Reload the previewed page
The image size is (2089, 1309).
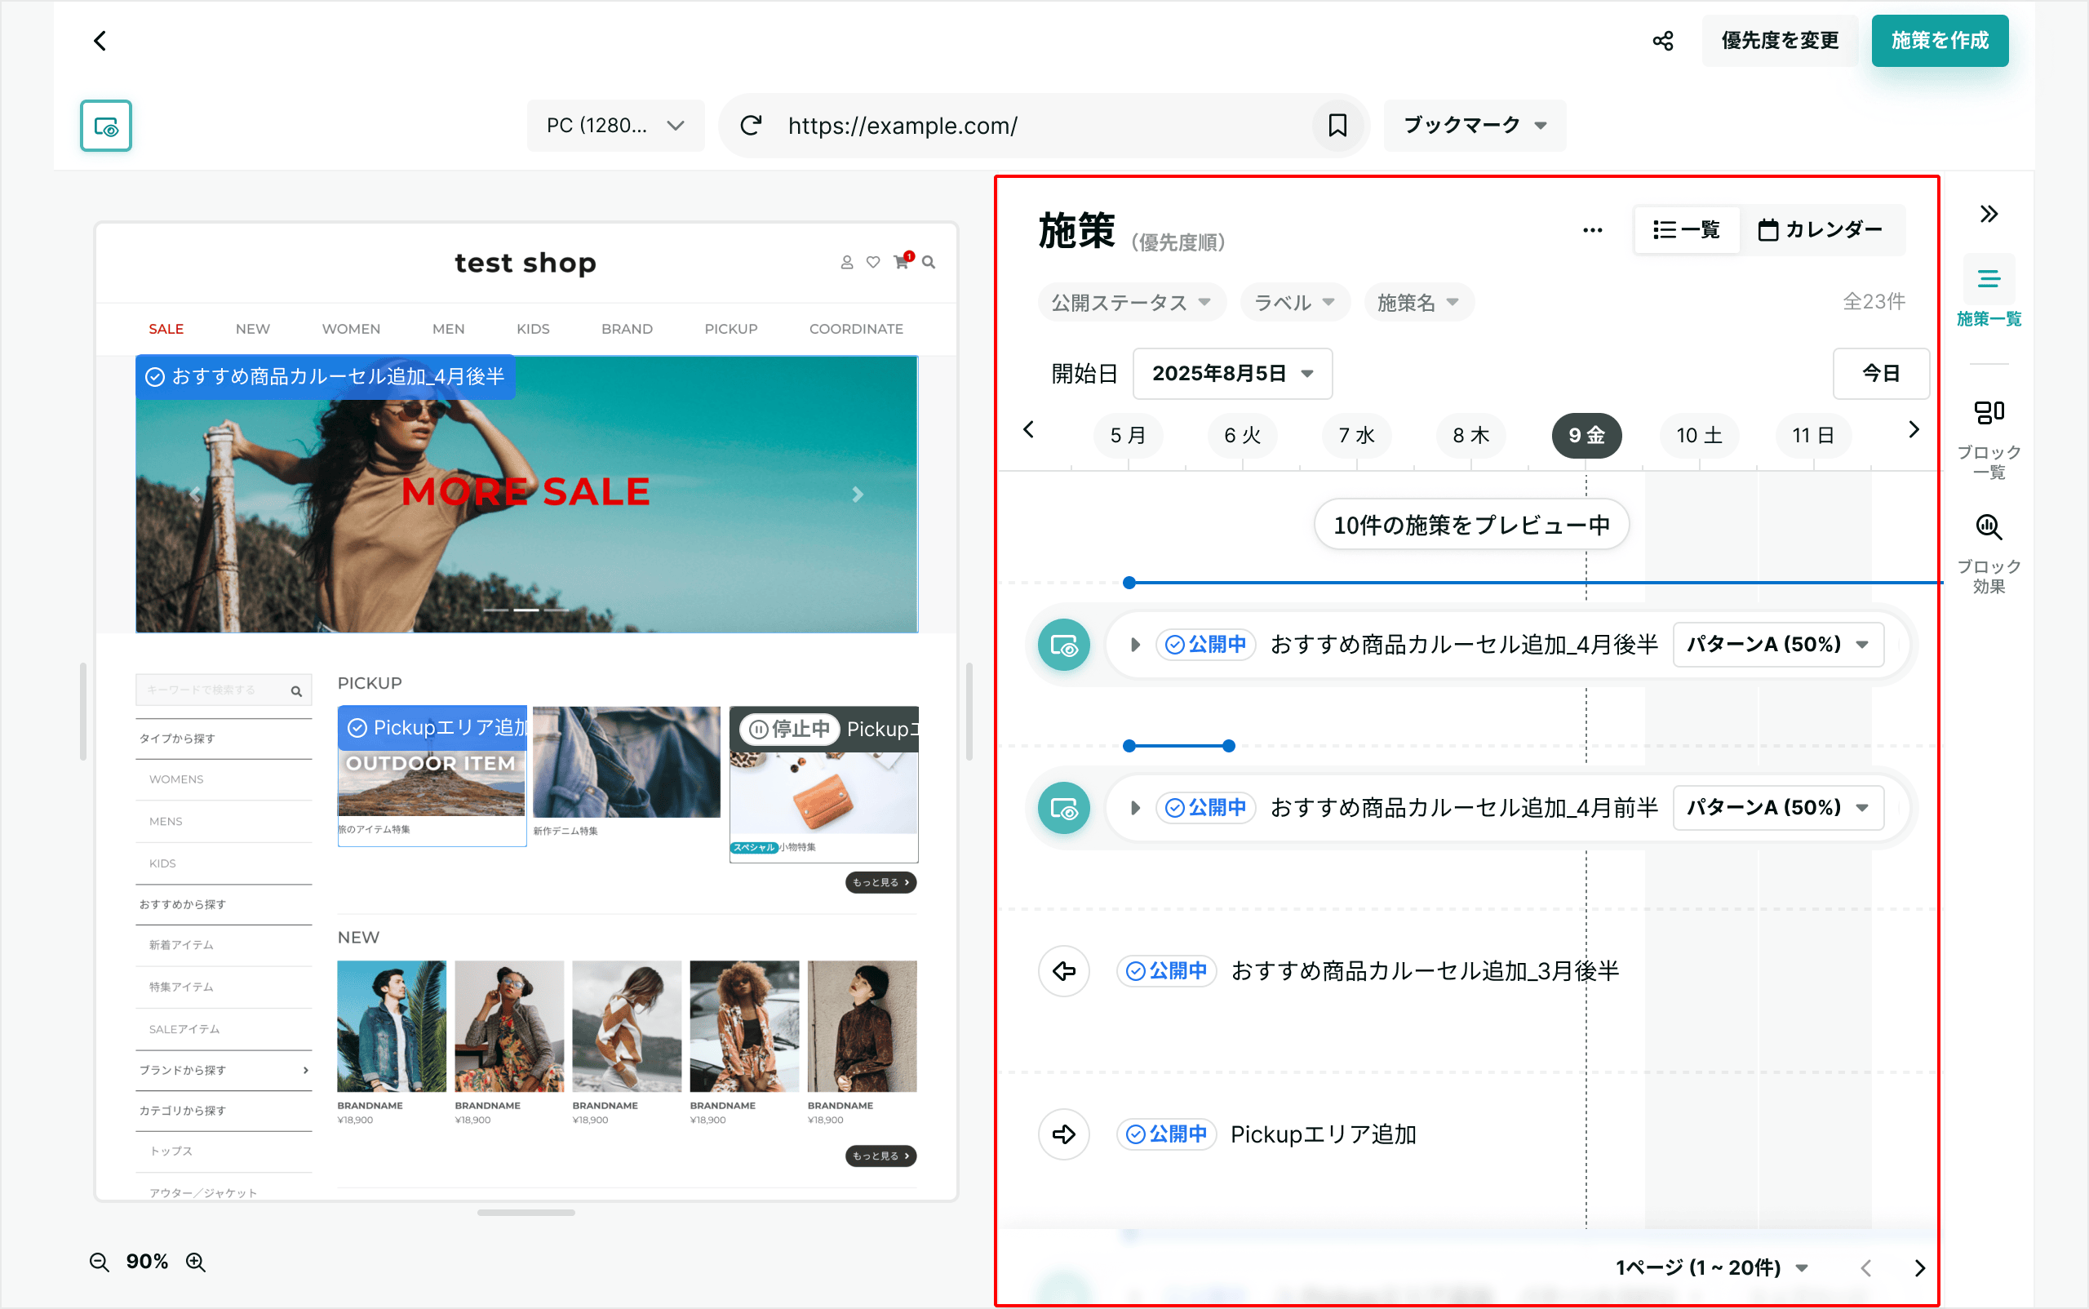tap(751, 126)
